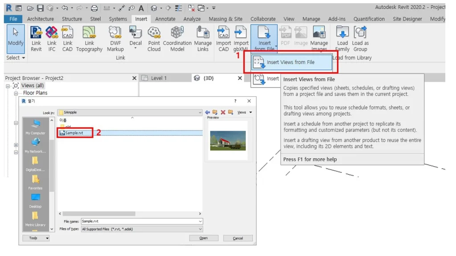Switch to the Architecture ribbon tab
Viewport: 456px width, 256px height.
point(41,19)
